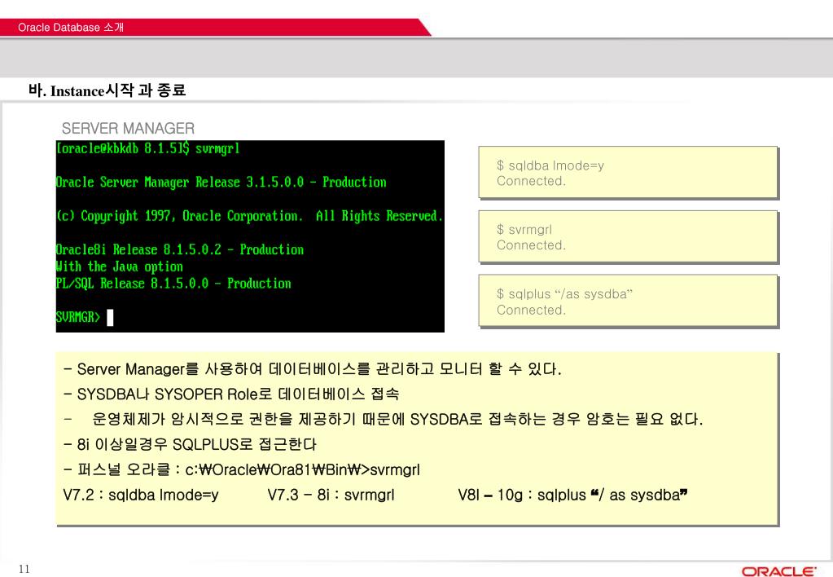Click the white terminal cursor block
This screenshot has height=577, width=833.
pos(110,318)
